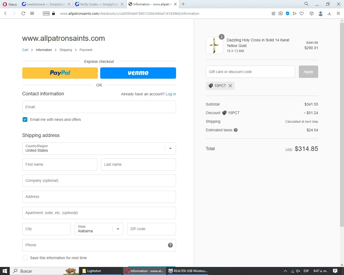This screenshot has width=344, height=275.
Task: Reload the current page
Action: pos(23,13)
